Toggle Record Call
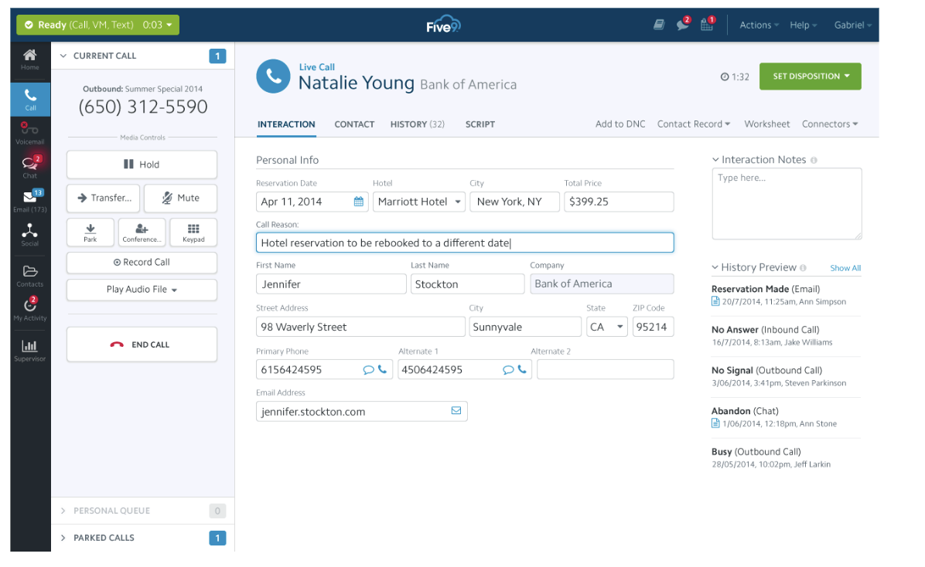 (x=142, y=263)
